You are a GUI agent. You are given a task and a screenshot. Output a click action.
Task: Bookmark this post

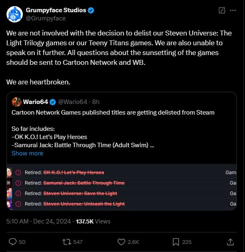coord(176,242)
